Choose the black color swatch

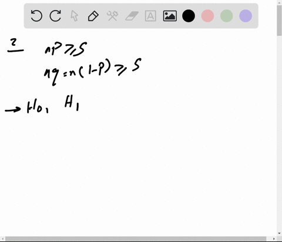[189, 16]
